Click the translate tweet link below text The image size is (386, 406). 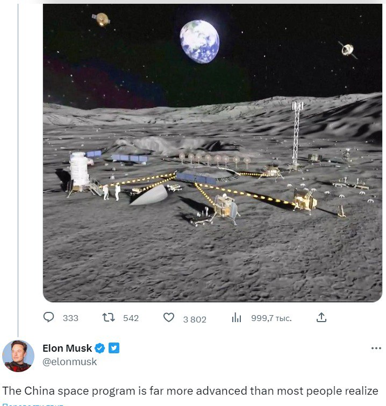click(x=32, y=404)
